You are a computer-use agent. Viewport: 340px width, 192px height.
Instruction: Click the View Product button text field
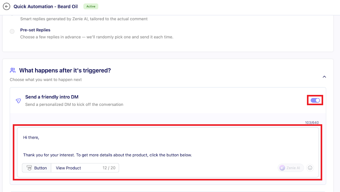[75, 168]
